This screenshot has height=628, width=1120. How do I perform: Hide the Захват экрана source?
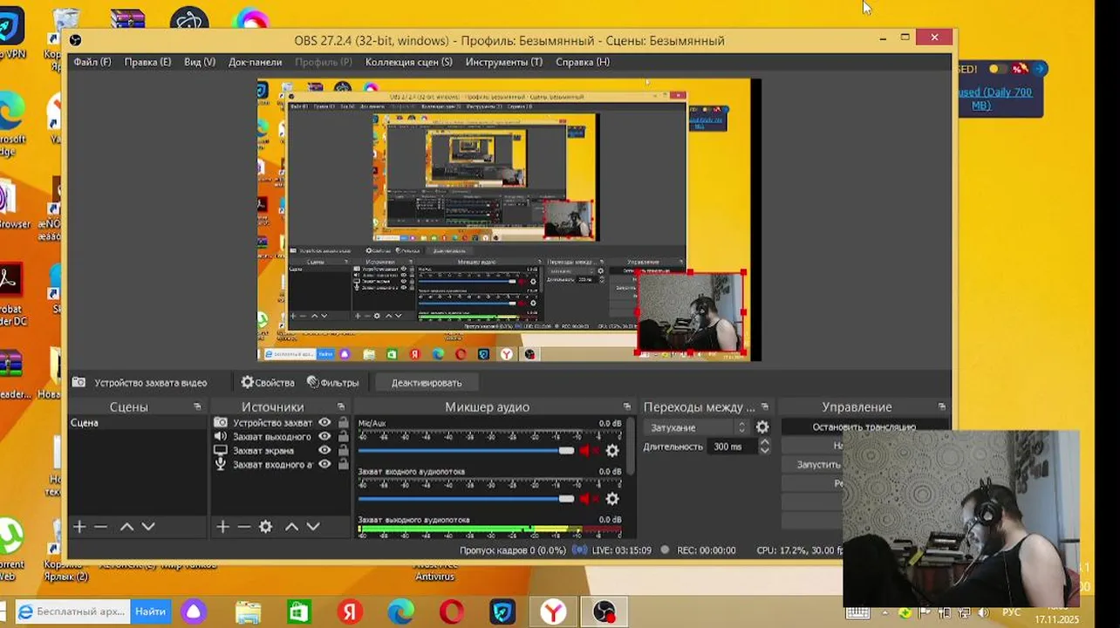pyautogui.click(x=324, y=450)
